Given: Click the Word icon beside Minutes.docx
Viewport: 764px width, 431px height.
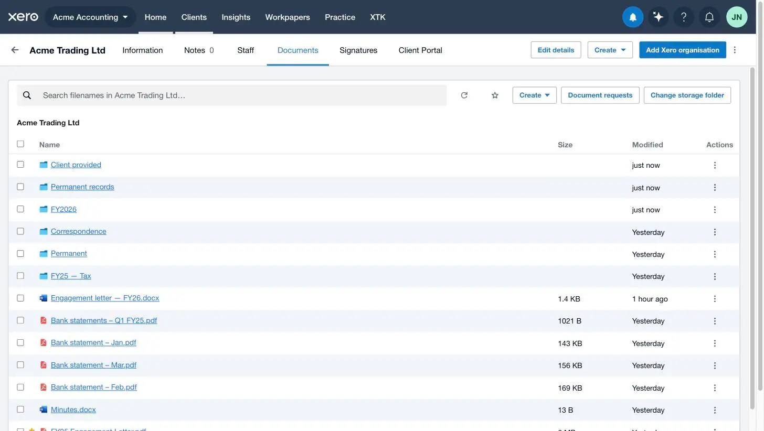Looking at the screenshot, I should tap(44, 410).
